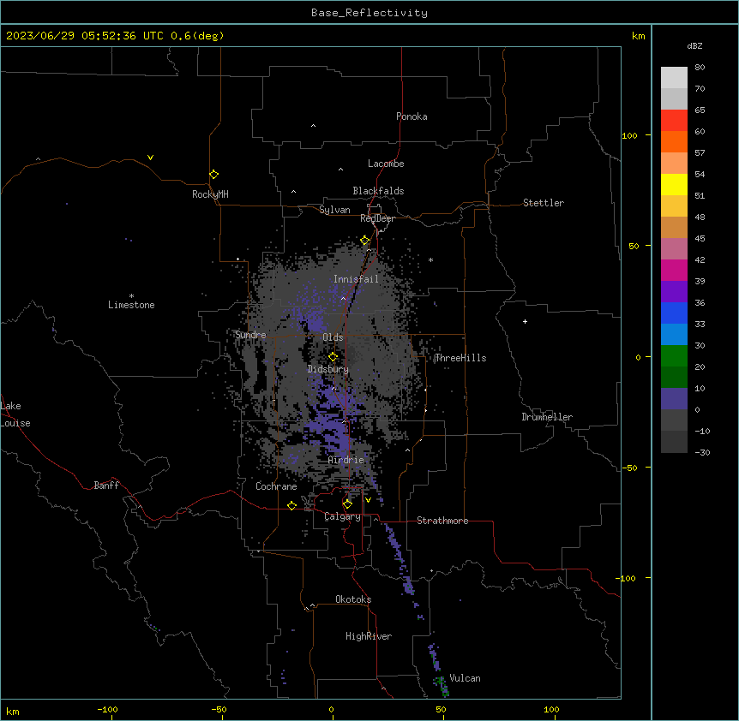Click the Okotoks label
The image size is (739, 721).
coord(353,599)
